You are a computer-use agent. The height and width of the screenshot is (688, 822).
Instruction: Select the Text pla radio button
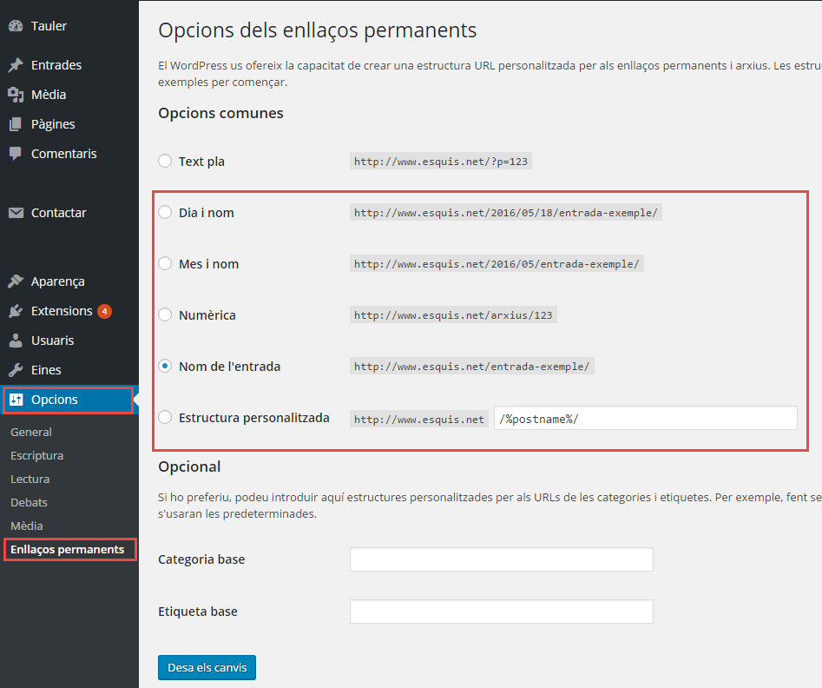pyautogui.click(x=165, y=161)
